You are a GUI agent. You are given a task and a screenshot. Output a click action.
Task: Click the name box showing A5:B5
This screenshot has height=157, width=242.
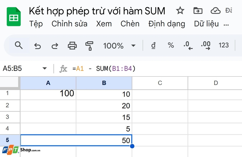(12, 69)
